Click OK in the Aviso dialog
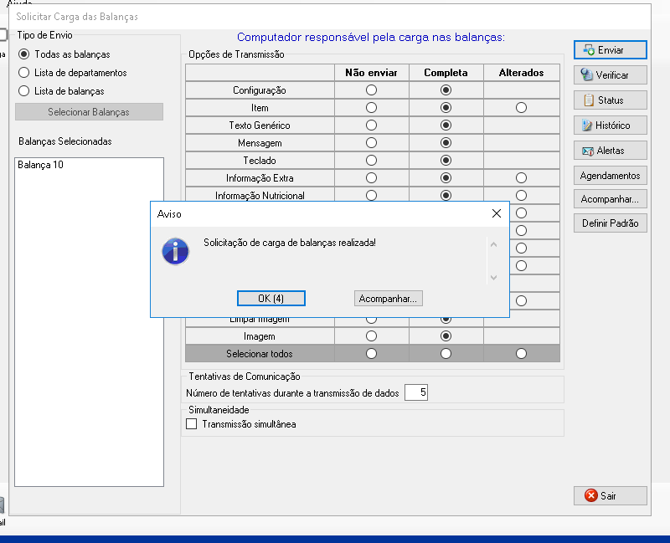 271,299
